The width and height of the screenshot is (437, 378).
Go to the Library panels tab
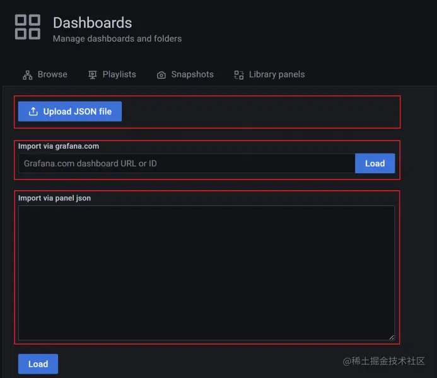269,74
